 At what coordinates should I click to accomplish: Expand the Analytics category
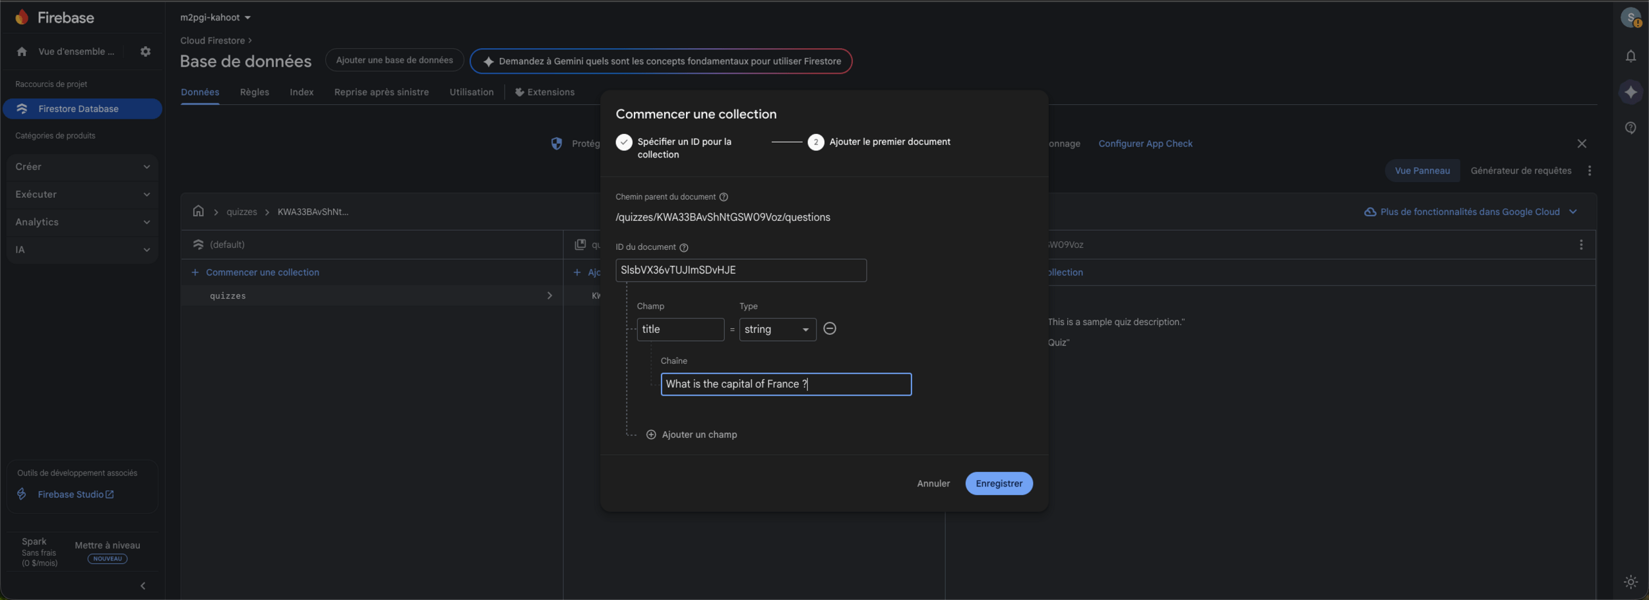pos(82,222)
